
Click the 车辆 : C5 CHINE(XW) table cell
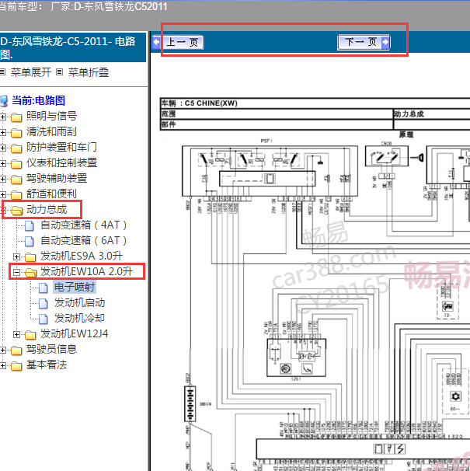(315, 103)
